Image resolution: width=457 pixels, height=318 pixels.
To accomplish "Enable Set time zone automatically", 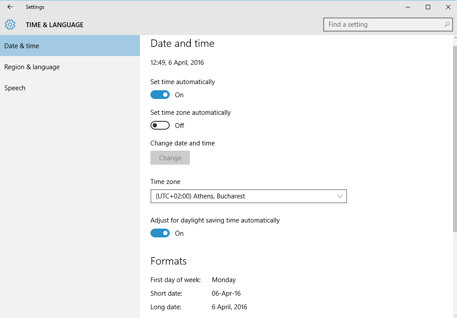I will (x=160, y=125).
